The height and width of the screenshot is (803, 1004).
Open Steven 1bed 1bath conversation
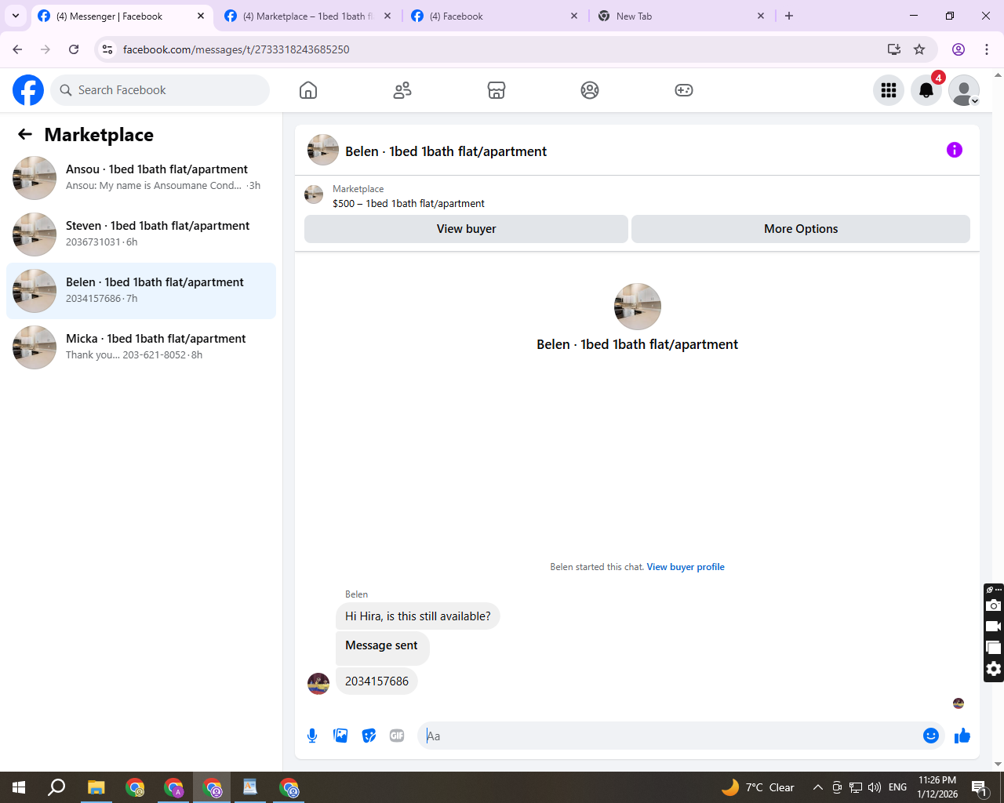tap(141, 234)
